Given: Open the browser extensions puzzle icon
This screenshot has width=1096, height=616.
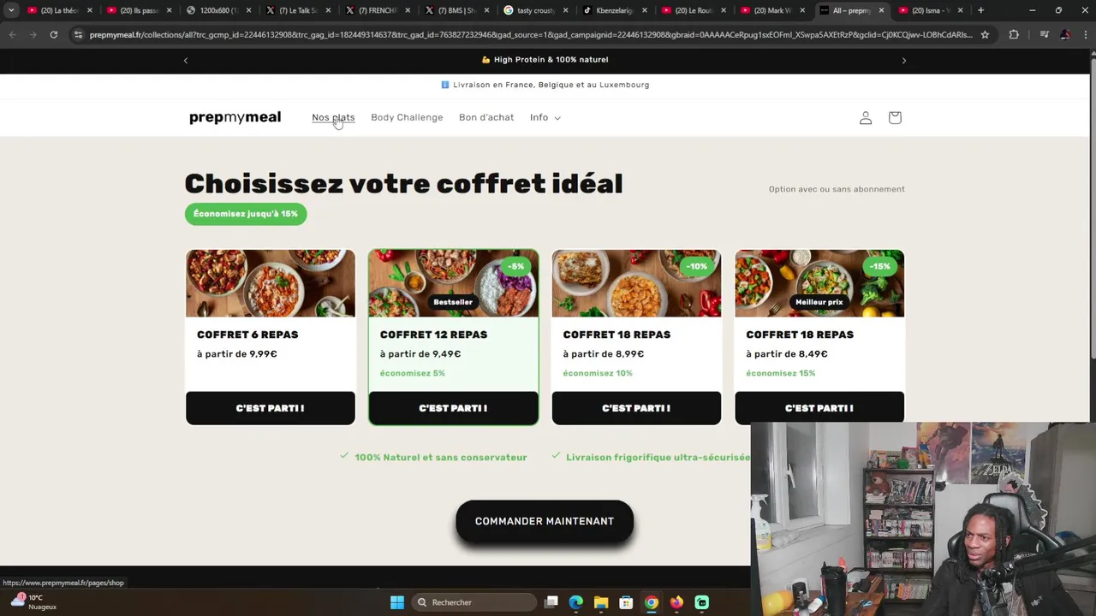Looking at the screenshot, I should point(1014,34).
